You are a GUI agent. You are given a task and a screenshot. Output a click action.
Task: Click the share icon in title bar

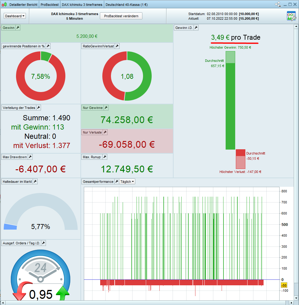[x=278, y=4]
